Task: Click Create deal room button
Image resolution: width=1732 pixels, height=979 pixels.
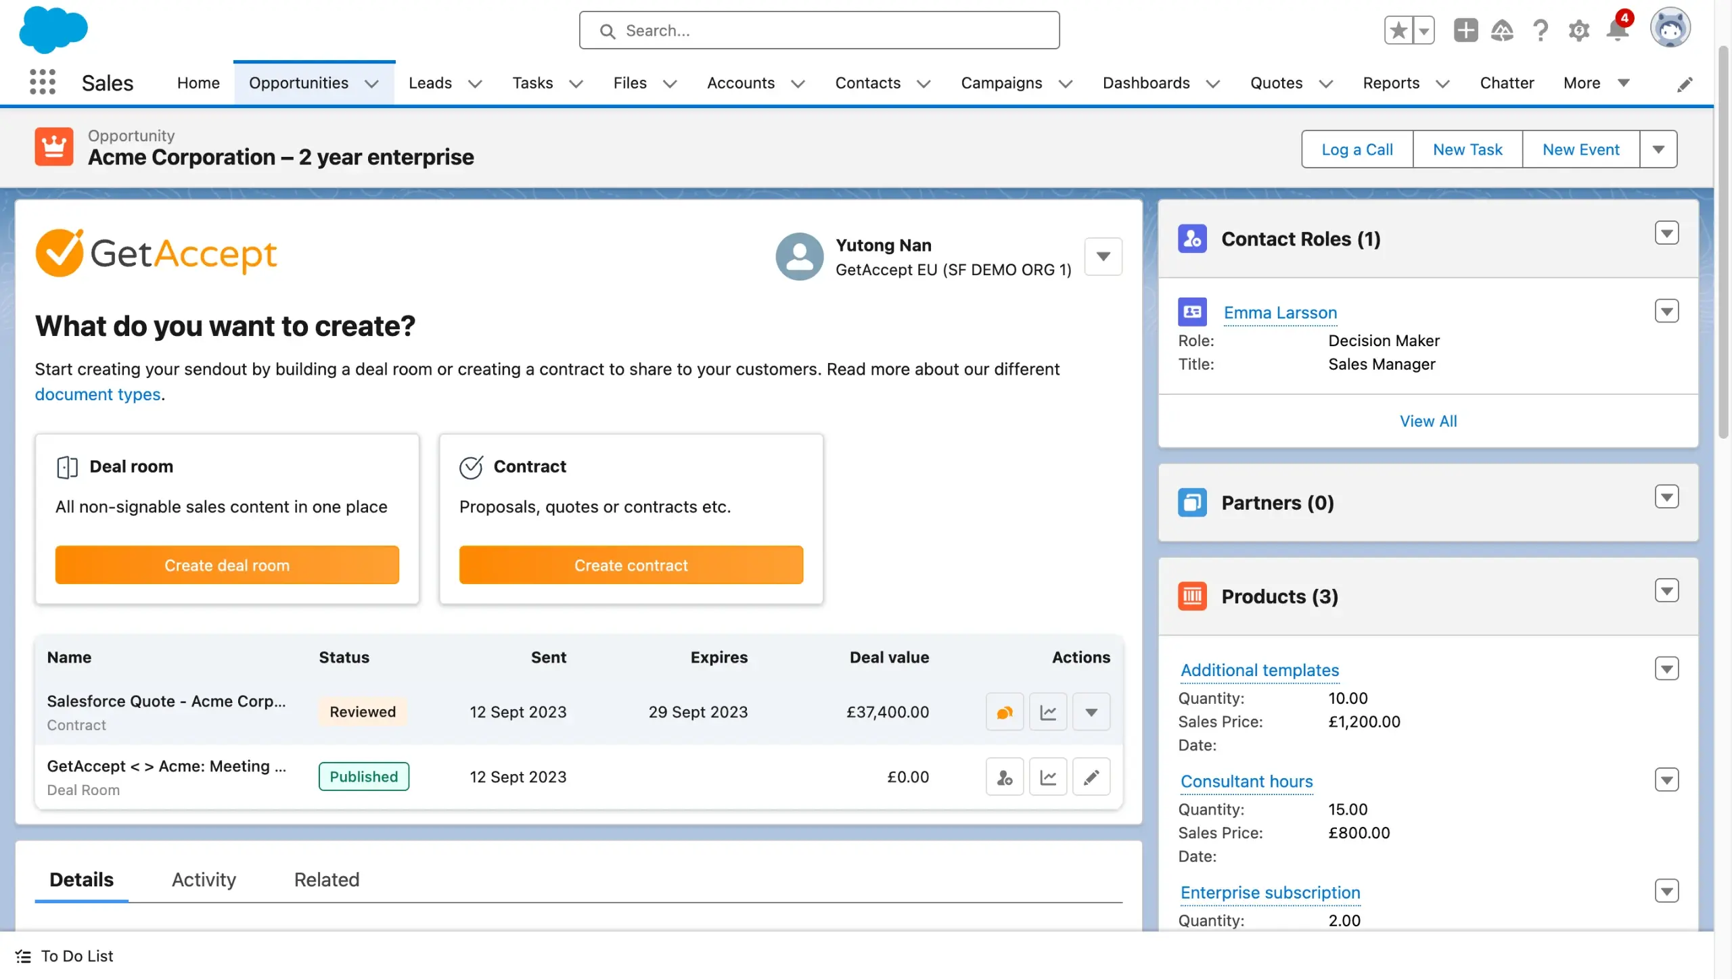Action: 227,565
